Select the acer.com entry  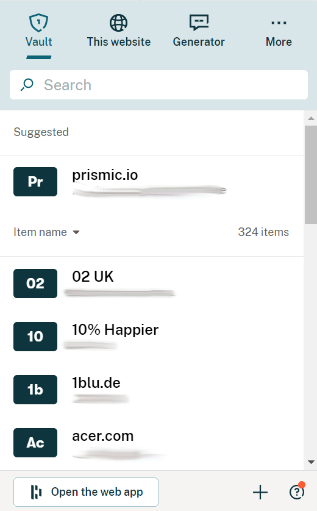pos(152,443)
